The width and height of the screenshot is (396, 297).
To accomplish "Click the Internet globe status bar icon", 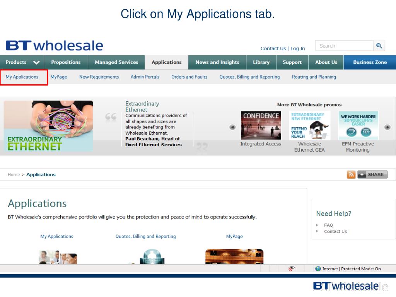I will [x=318, y=269].
